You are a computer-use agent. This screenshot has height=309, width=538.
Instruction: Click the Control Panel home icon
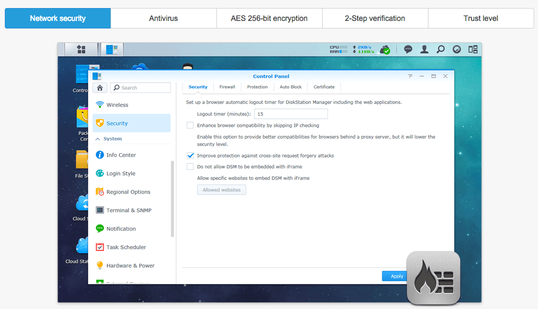tap(100, 88)
